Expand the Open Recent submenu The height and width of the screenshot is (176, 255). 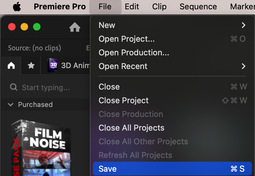click(243, 66)
